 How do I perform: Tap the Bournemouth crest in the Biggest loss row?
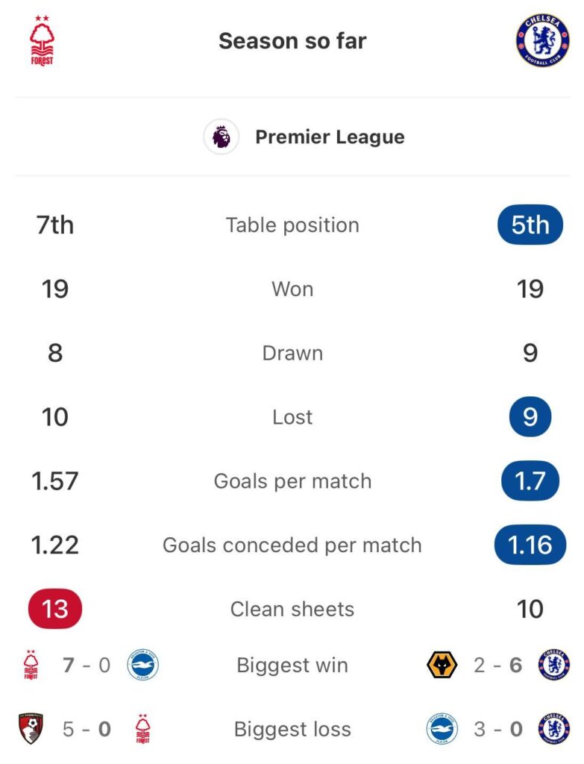[x=31, y=729]
